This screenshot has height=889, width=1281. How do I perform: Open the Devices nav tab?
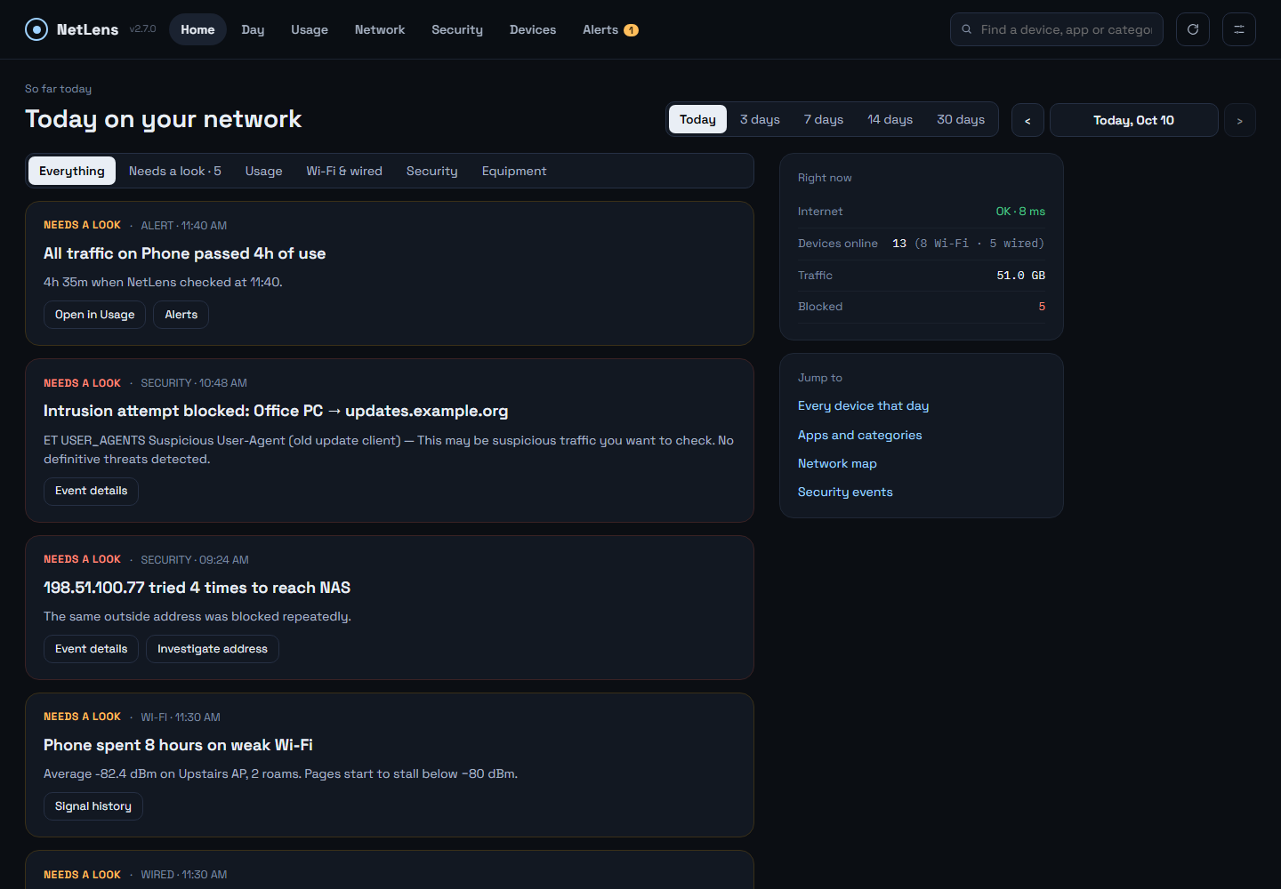533,29
